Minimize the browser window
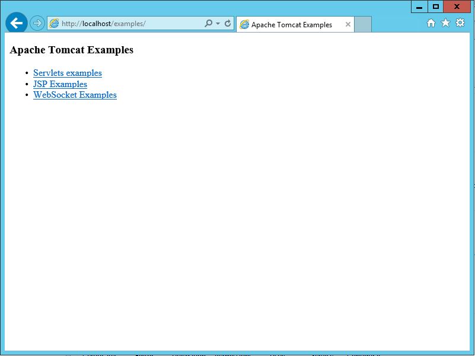 click(x=419, y=7)
